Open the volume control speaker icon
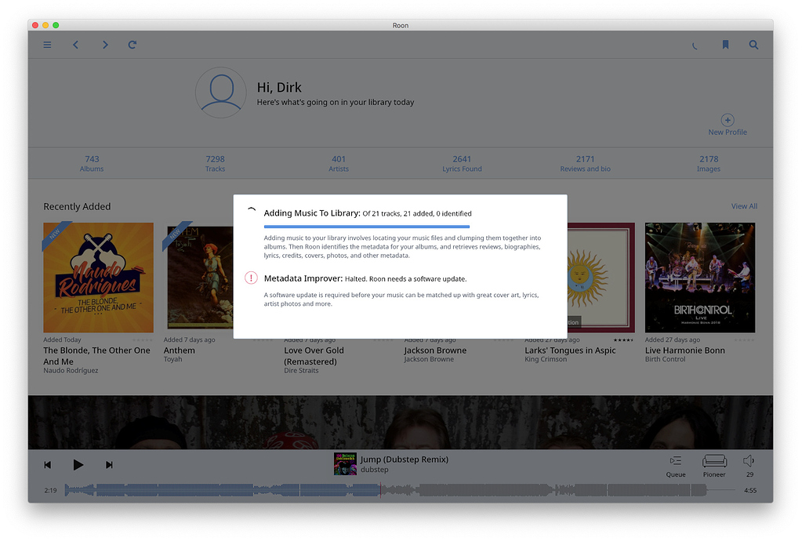Screen dimensions: 802x541 (x=748, y=462)
